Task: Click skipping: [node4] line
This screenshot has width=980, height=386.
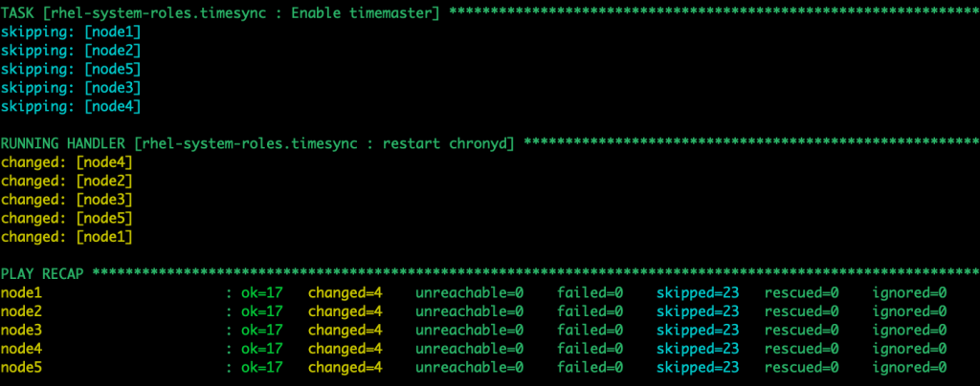Action: (x=71, y=107)
